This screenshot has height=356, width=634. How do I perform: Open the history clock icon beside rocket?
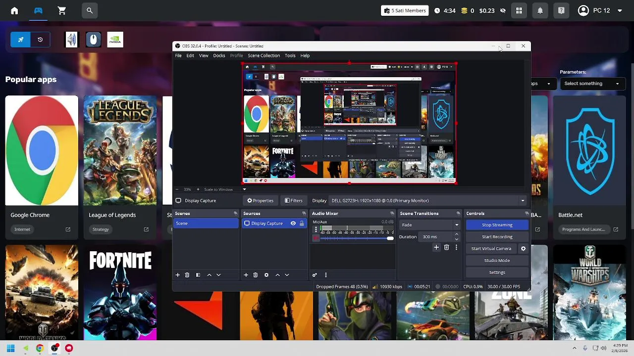coord(40,40)
